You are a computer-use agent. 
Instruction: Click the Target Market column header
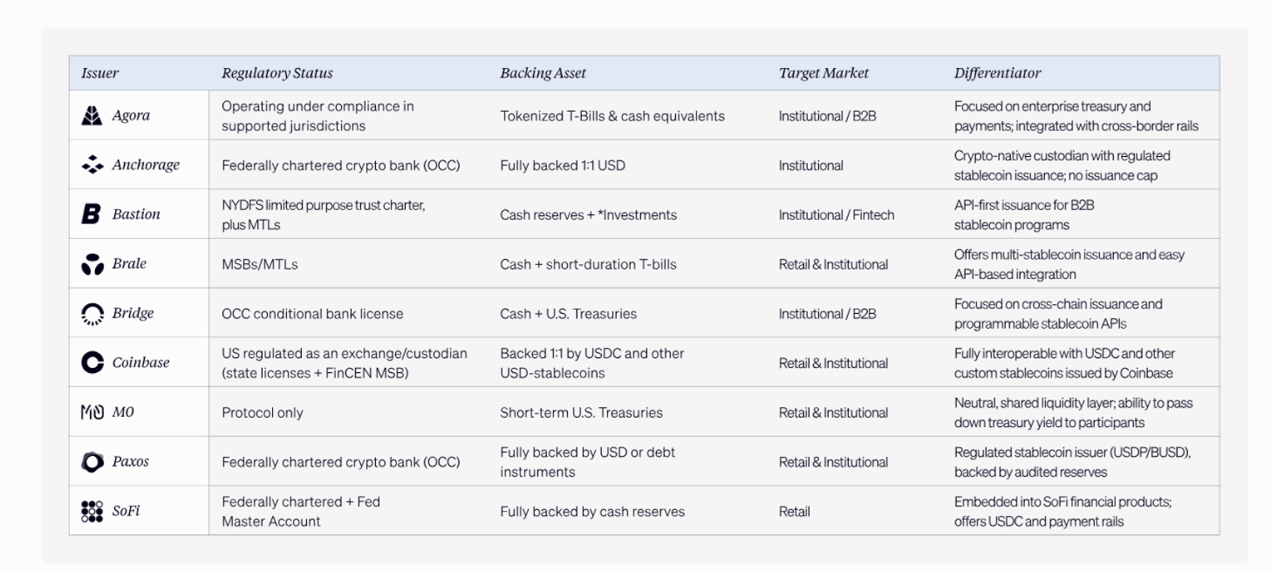pos(823,73)
